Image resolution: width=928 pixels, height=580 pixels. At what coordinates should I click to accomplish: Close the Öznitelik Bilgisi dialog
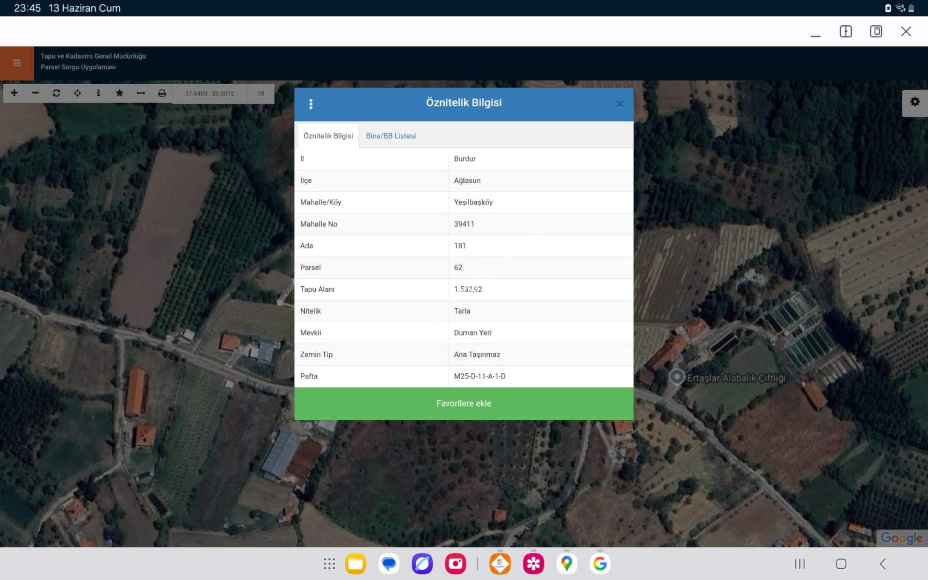click(619, 104)
